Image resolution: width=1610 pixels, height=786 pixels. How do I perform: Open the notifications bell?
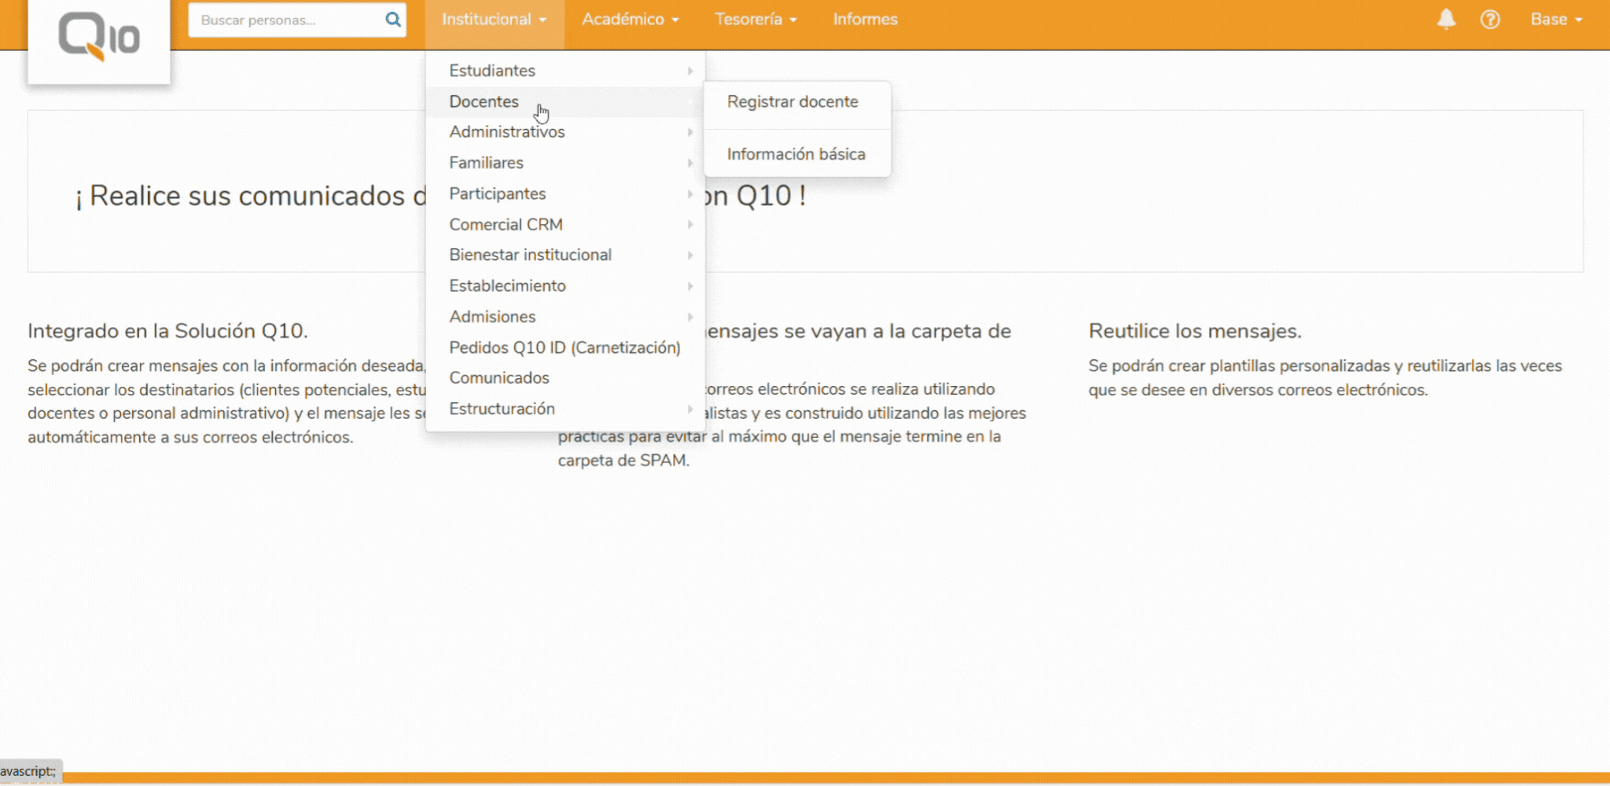[x=1446, y=20]
